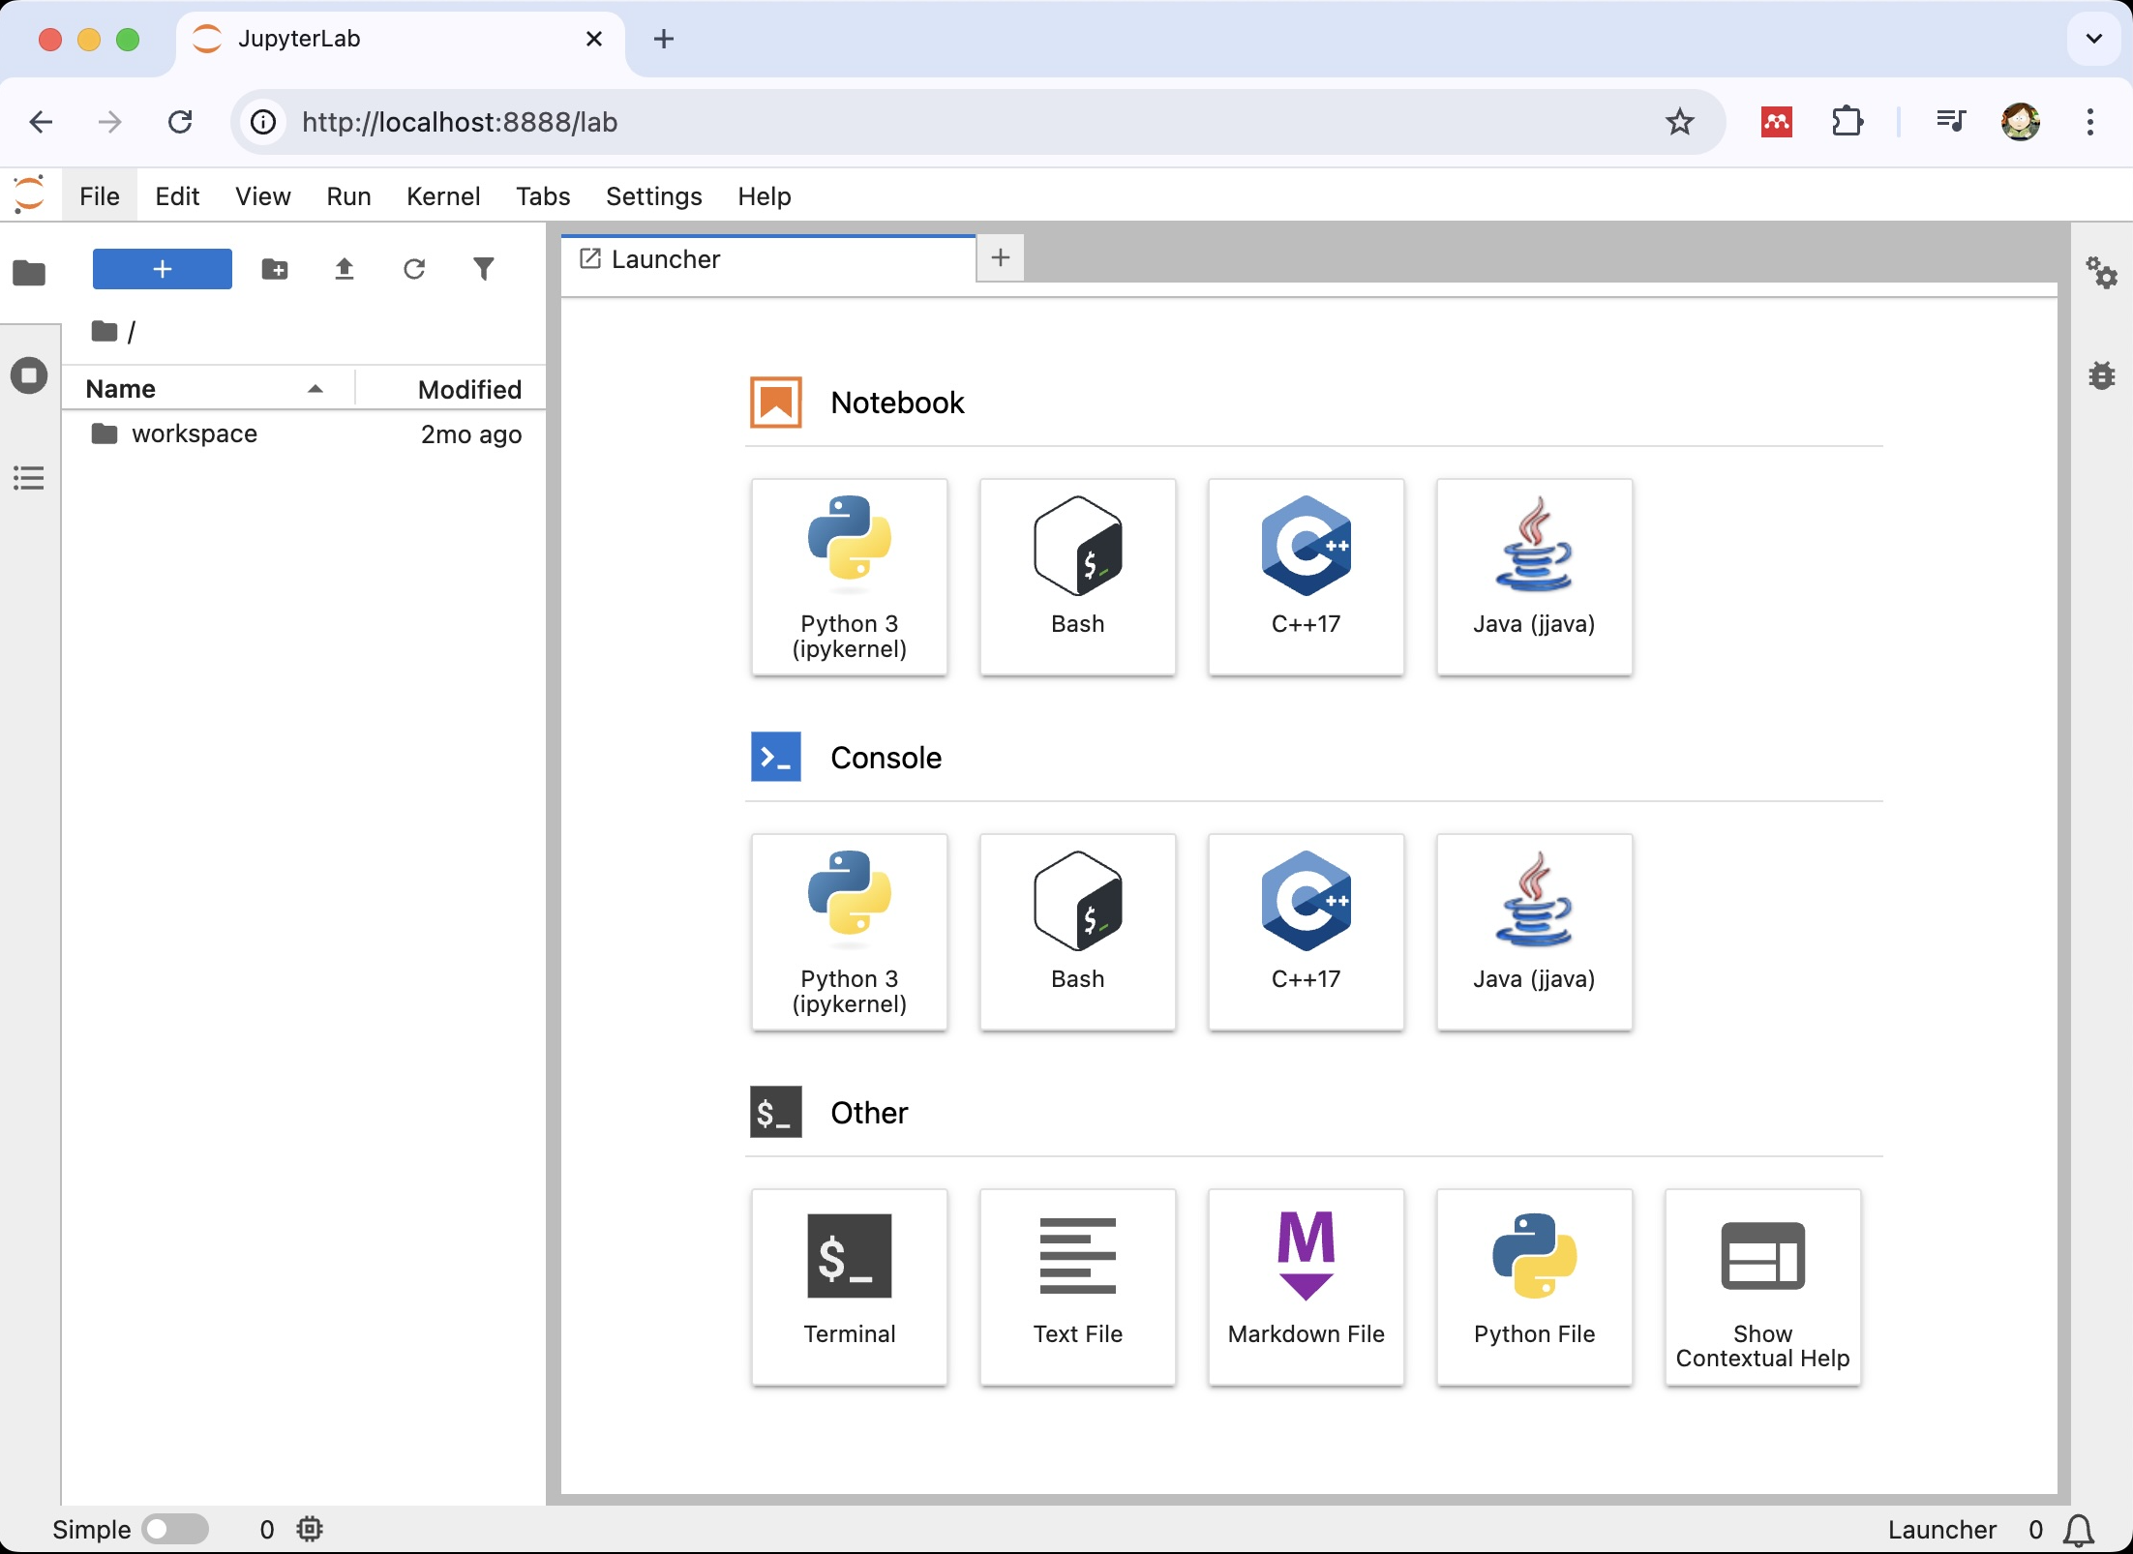Open the workspace folder
Screen dimensions: 2133x1554
pos(304,433)
